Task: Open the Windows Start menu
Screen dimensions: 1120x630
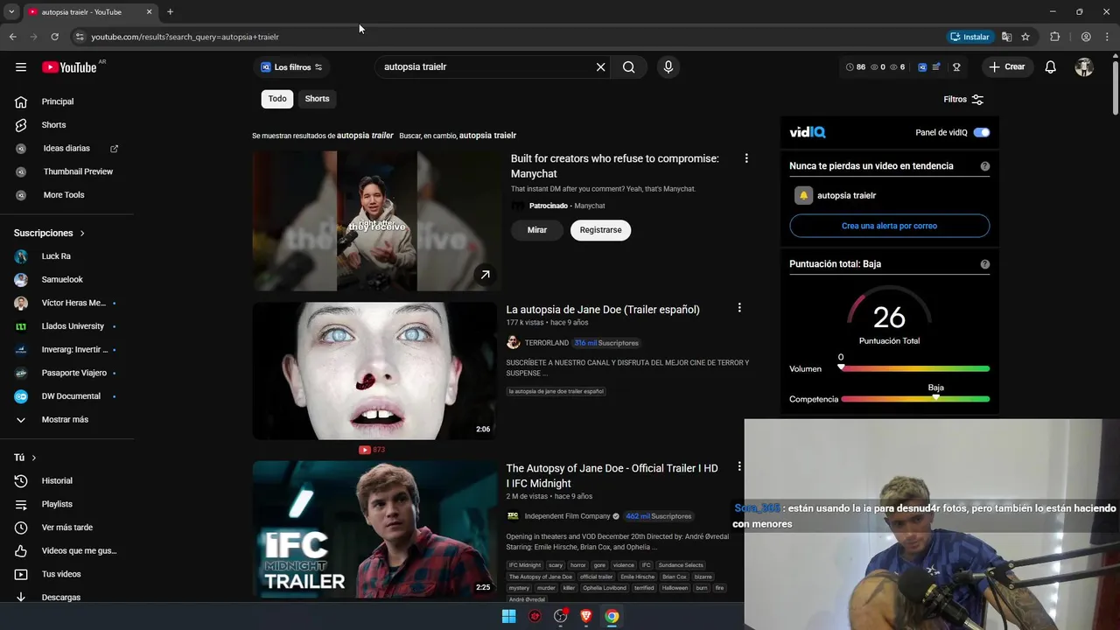Action: 508,616
